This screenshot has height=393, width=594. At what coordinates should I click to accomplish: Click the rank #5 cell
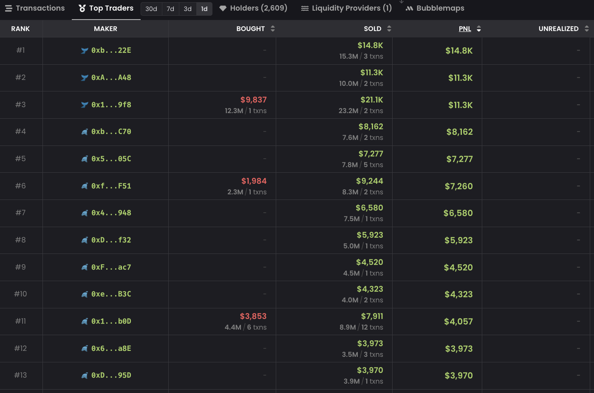point(21,159)
